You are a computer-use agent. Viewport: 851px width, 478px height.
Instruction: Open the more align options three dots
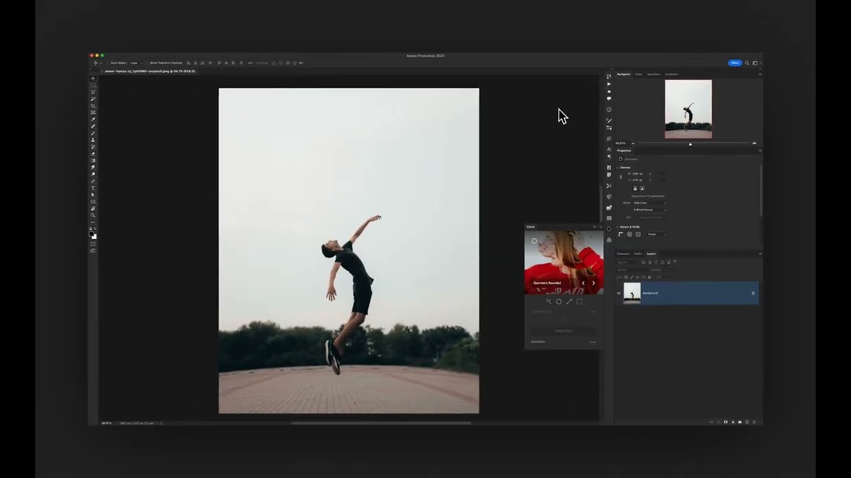pyautogui.click(x=250, y=63)
